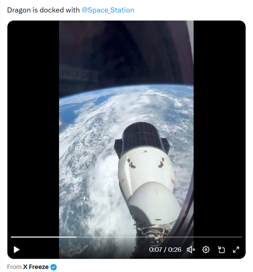The height and width of the screenshot is (272, 253).
Task: Click the "From" label below the video
Action: pyautogui.click(x=14, y=267)
